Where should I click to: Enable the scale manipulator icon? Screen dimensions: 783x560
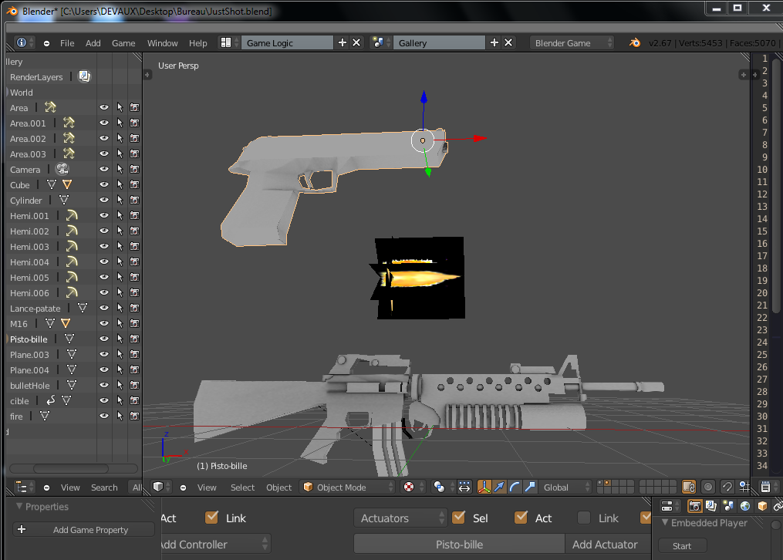click(530, 487)
